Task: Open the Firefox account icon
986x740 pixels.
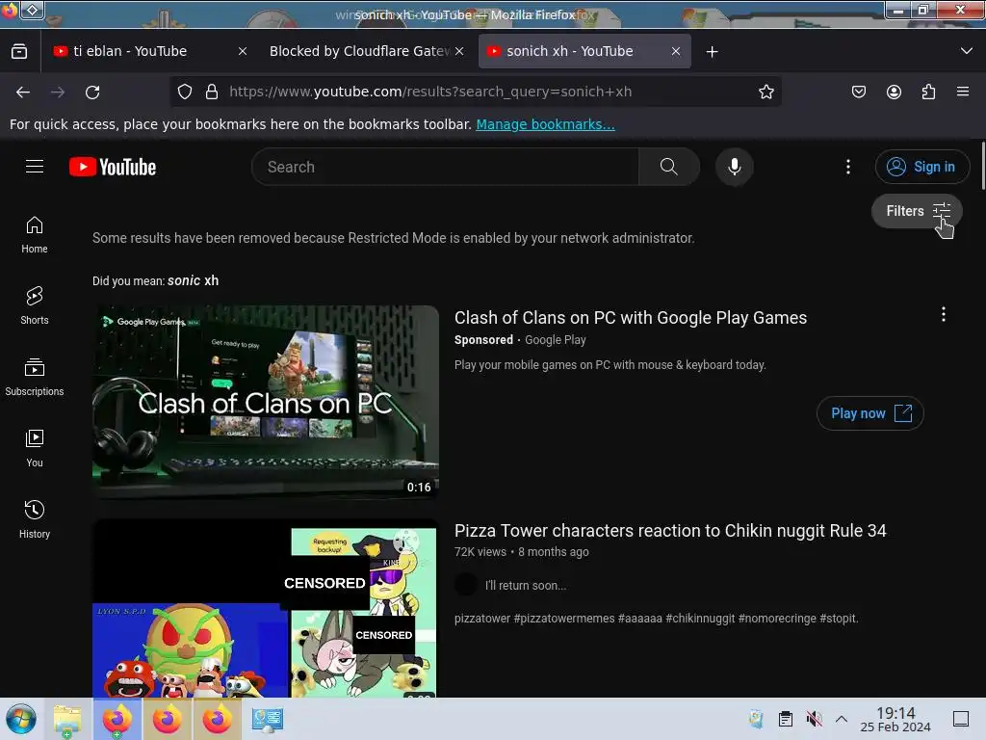Action: [894, 92]
